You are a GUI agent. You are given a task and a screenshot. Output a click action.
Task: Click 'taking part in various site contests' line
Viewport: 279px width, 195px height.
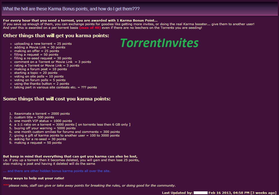pyautogui.click(x=55, y=87)
